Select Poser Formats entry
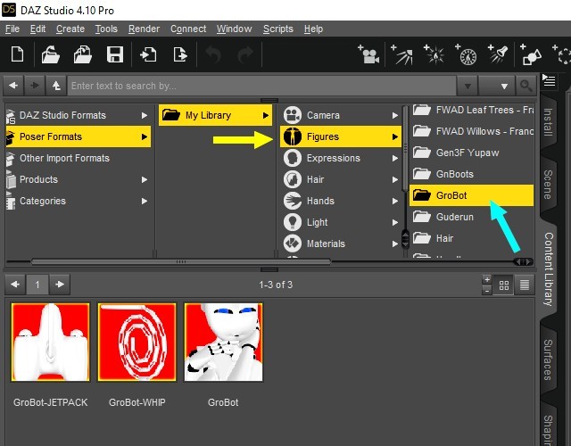 click(78, 136)
